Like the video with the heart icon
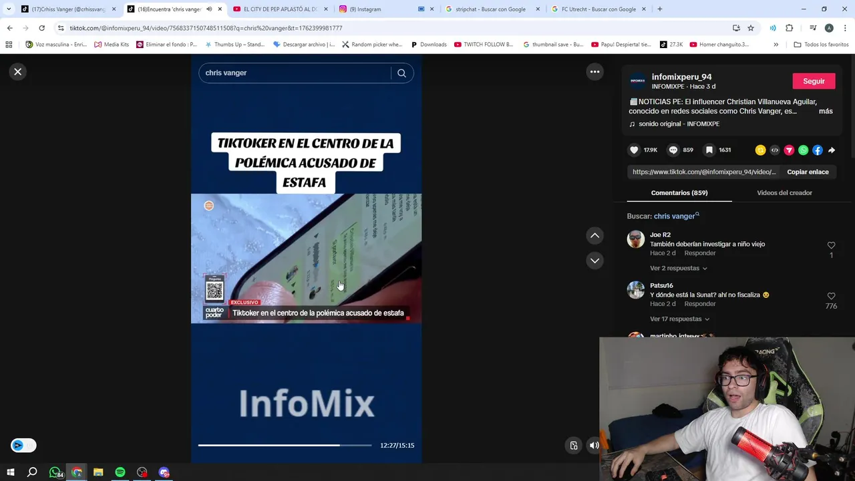Image resolution: width=855 pixels, height=481 pixels. 634,150
